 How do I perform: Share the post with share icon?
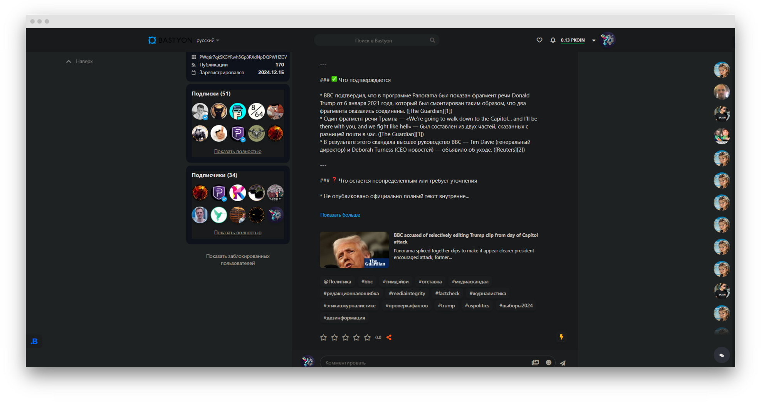[389, 337]
